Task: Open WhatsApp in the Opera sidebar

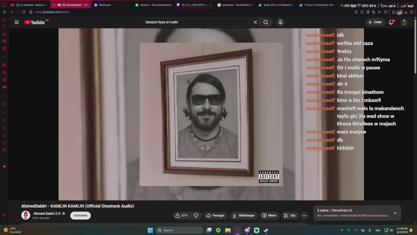Action: pyautogui.click(x=5, y=72)
